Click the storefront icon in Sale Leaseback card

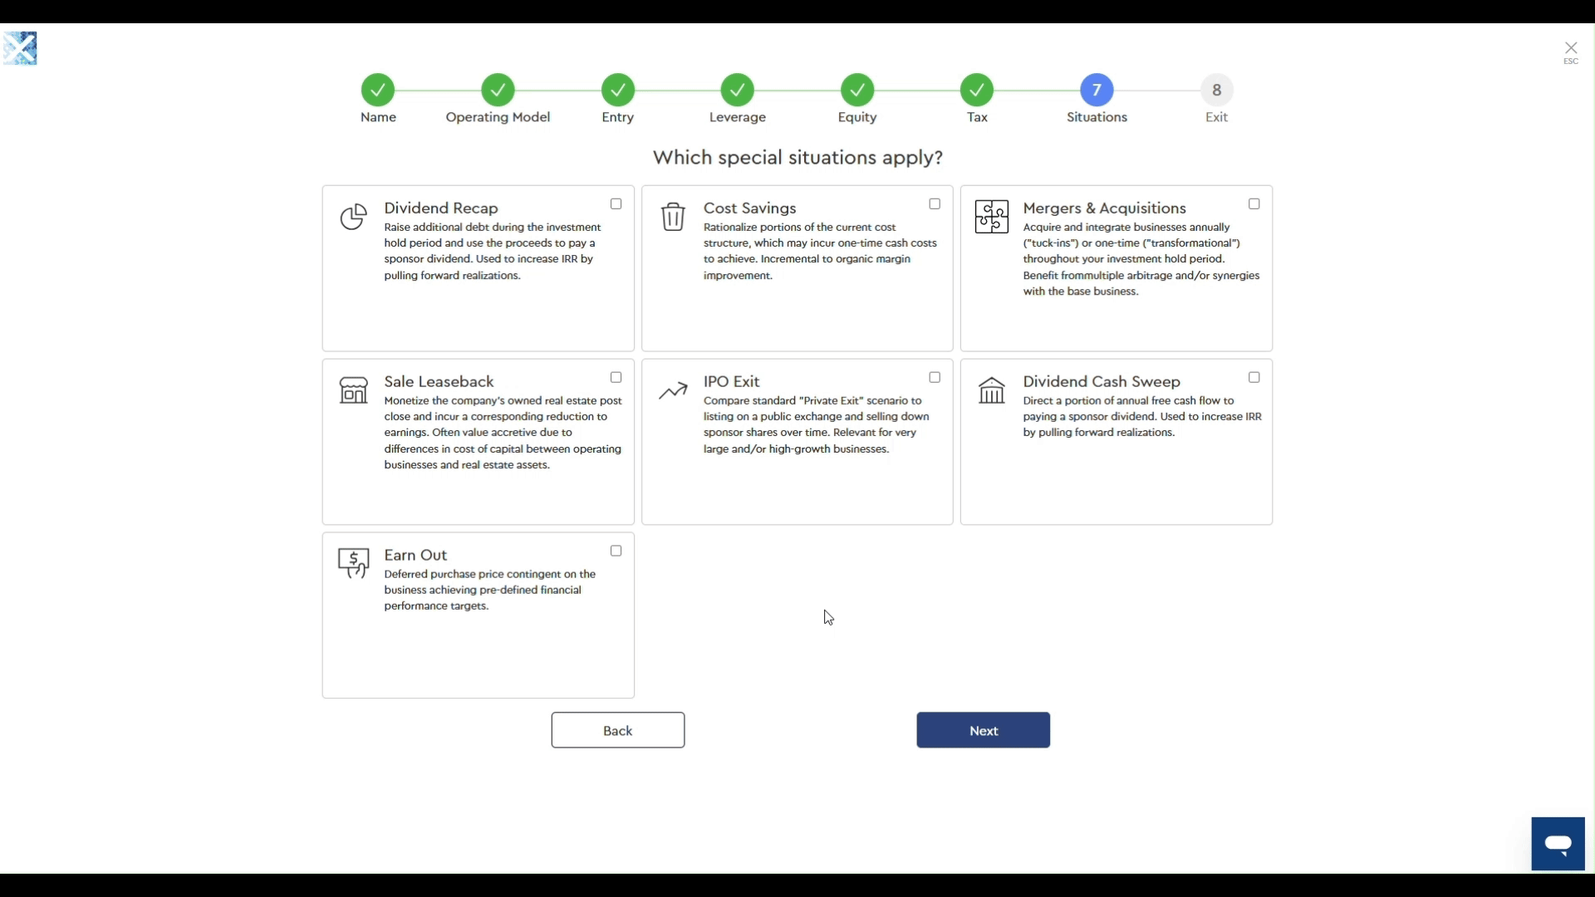[x=354, y=390]
